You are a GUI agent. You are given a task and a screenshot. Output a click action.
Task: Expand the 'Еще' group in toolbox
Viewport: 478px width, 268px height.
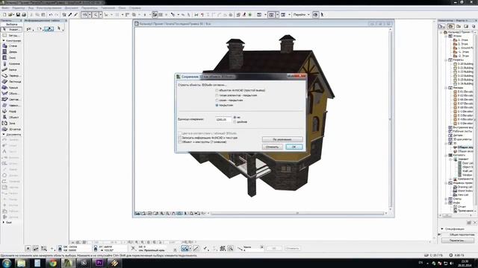tap(4, 223)
